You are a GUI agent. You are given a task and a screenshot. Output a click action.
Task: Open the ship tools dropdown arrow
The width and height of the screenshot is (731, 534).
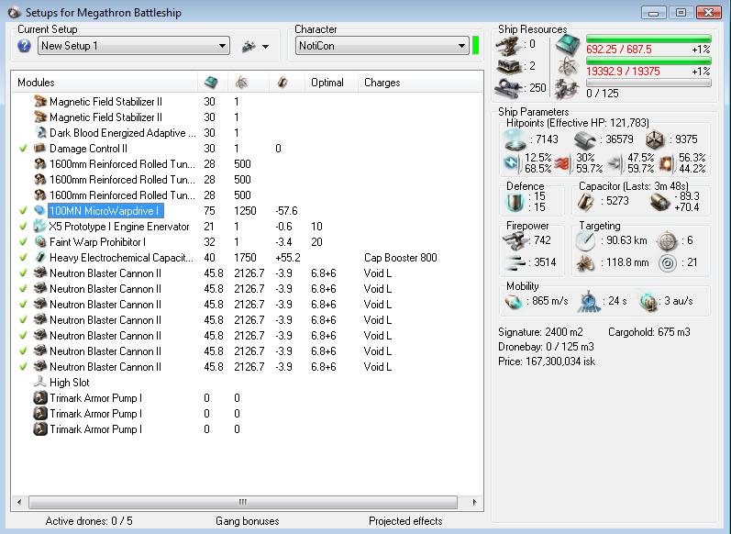266,46
